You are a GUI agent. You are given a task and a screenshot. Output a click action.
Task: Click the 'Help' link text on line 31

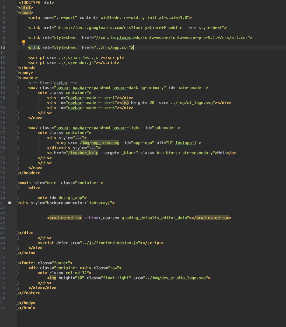click(x=222, y=153)
